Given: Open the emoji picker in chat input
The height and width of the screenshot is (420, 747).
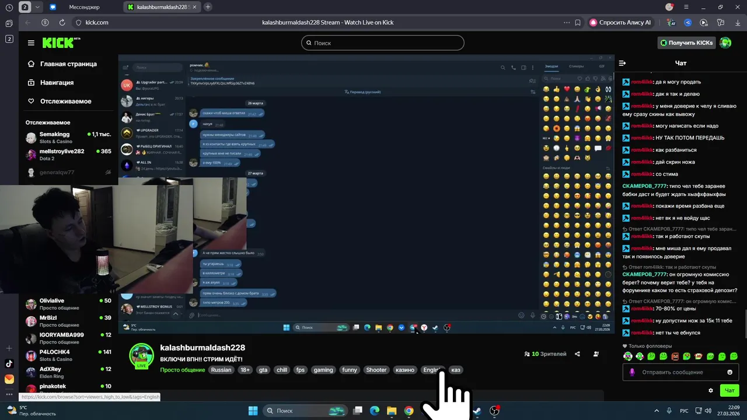Looking at the screenshot, I should 729,372.
